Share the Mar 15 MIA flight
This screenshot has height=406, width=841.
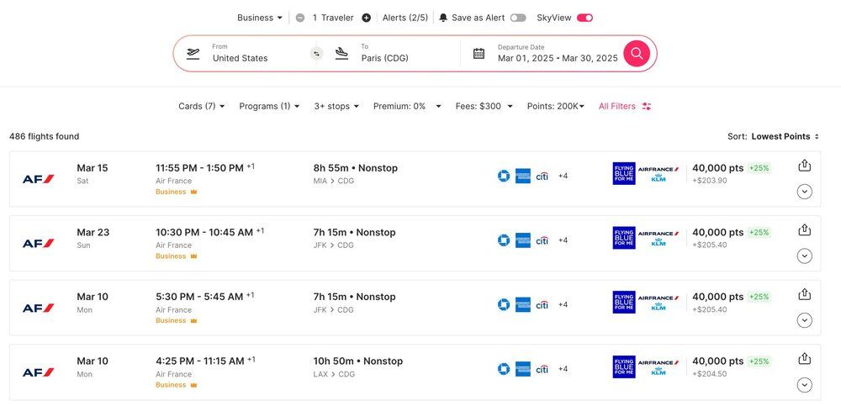[804, 166]
